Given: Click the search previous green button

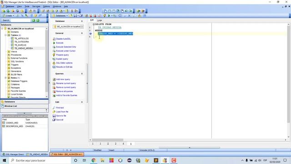Looking at the screenshot, I should 34,20.
